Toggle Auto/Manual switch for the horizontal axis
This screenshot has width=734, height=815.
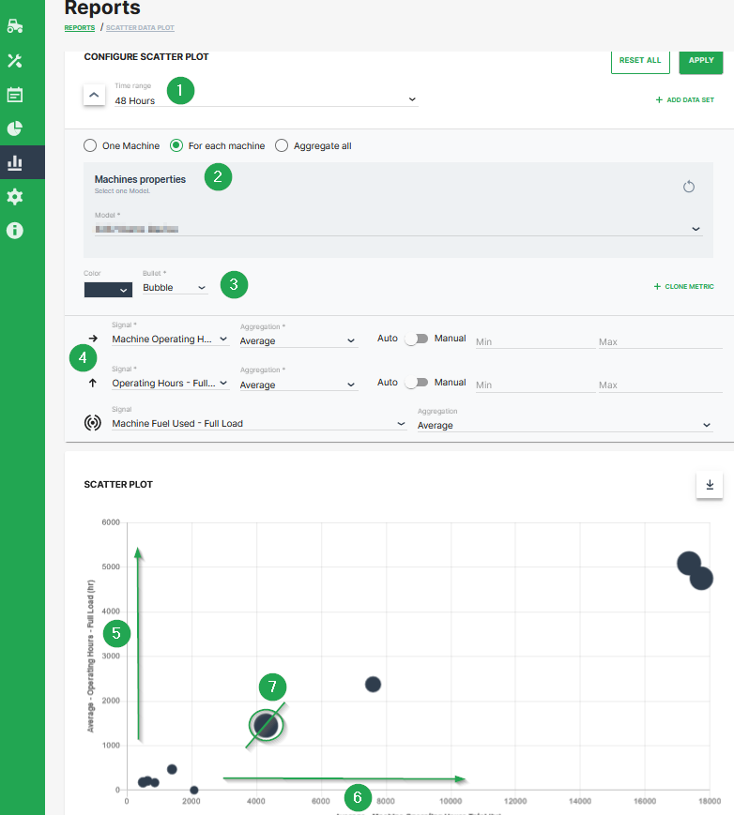coord(415,339)
